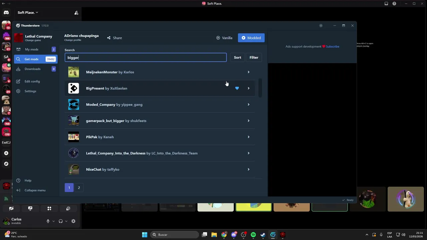Click Change game under Lethal Company

point(33,40)
